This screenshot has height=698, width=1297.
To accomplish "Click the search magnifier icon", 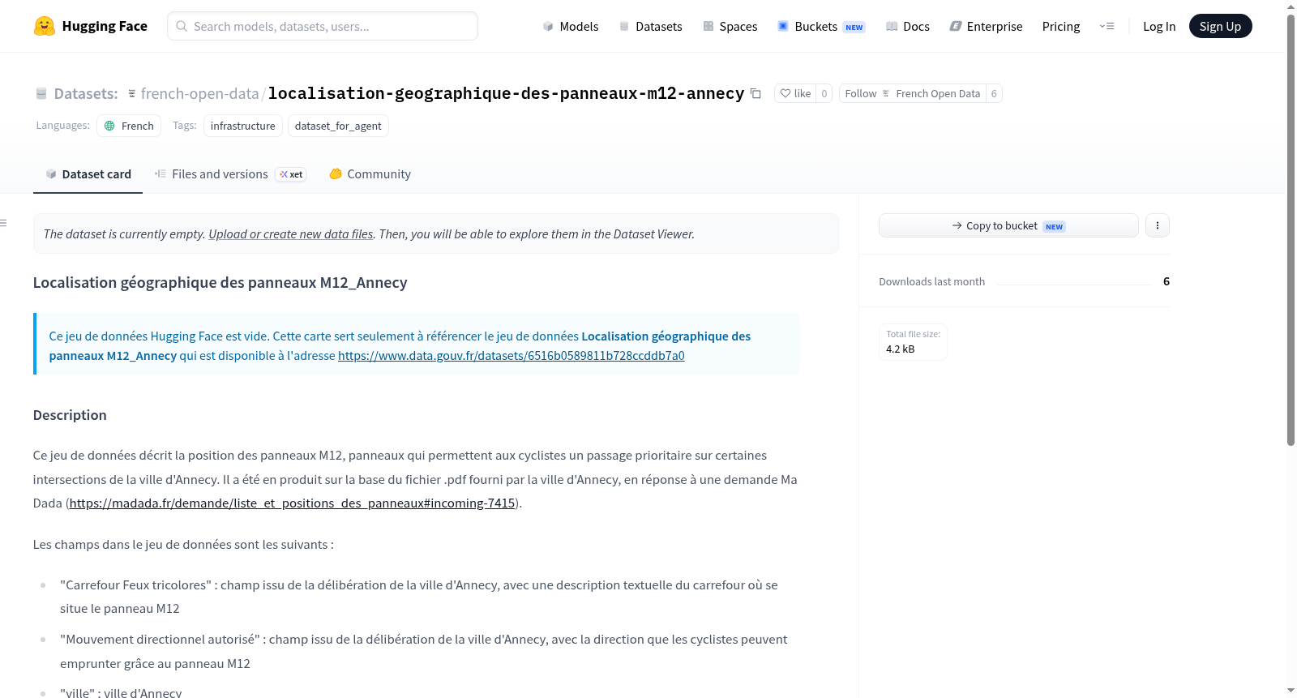I will click(x=182, y=26).
